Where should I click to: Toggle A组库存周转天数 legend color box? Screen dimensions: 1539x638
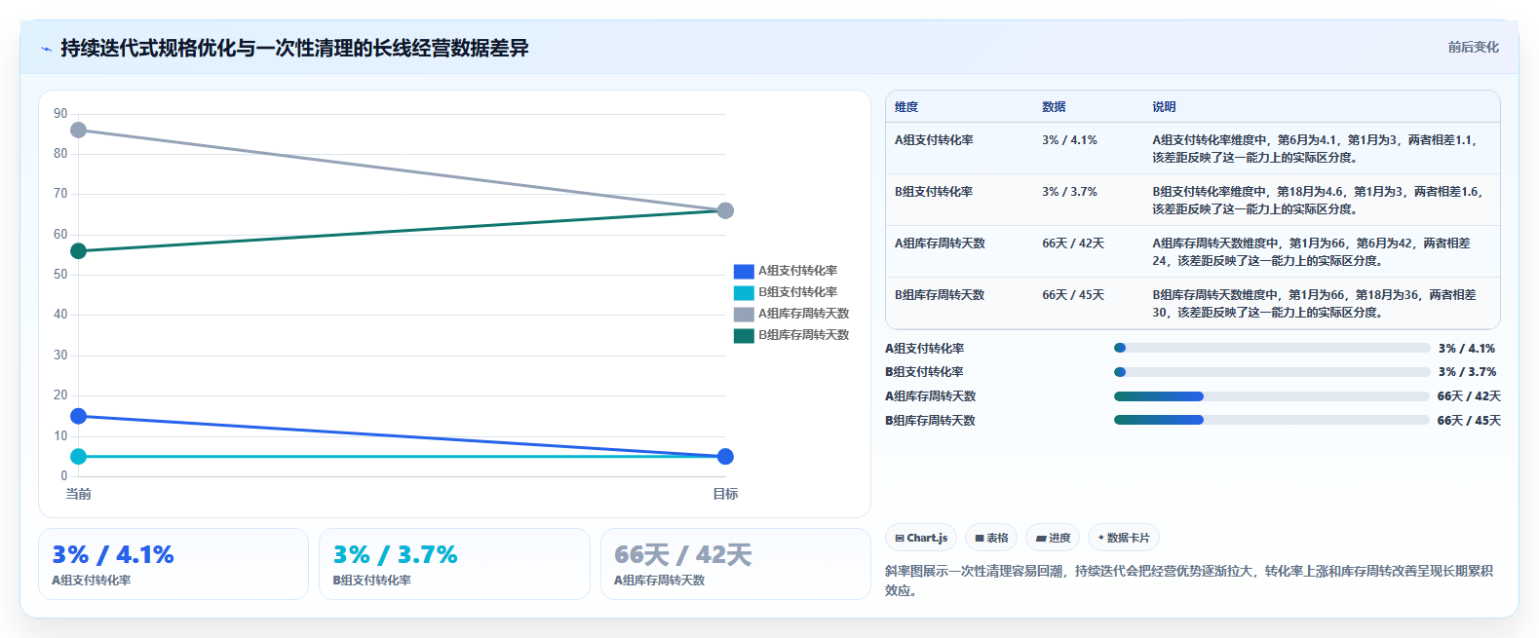[744, 314]
